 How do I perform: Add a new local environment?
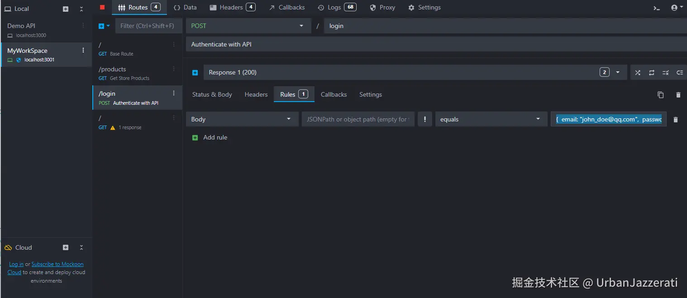pyautogui.click(x=66, y=9)
